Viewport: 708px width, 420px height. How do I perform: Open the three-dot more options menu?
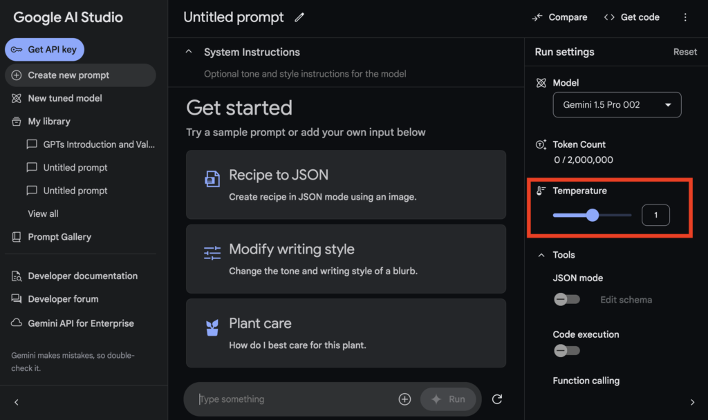[x=685, y=17]
